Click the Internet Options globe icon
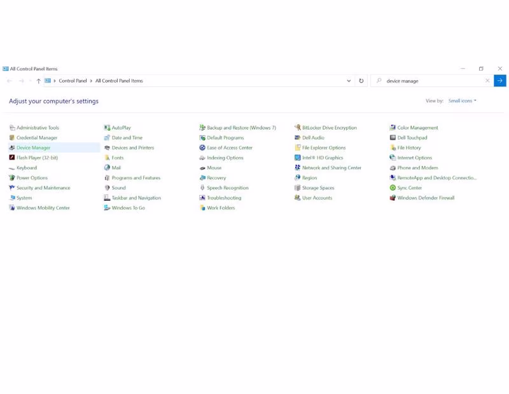 [393, 158]
